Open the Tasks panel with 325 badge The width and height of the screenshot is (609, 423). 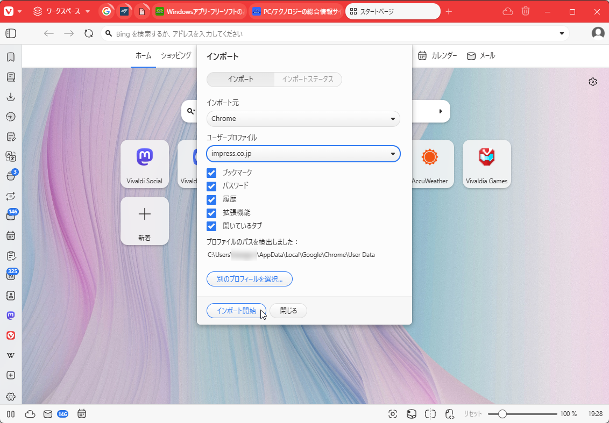[x=11, y=275]
